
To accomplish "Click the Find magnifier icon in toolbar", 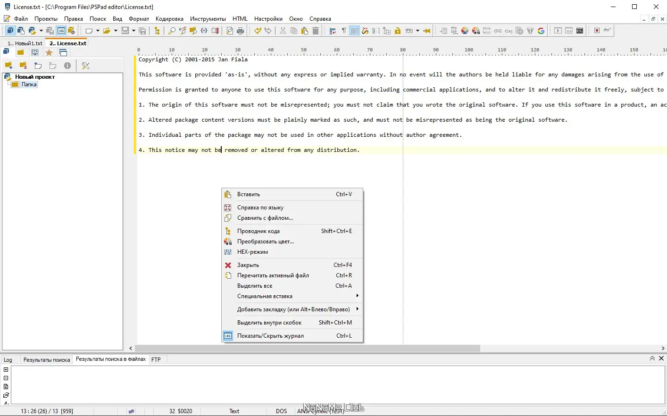I will [x=172, y=31].
